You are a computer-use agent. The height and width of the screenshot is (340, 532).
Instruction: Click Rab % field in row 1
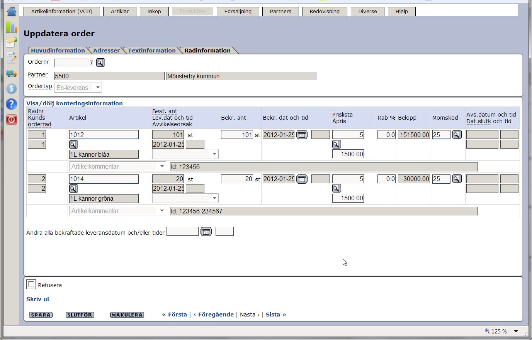[386, 135]
